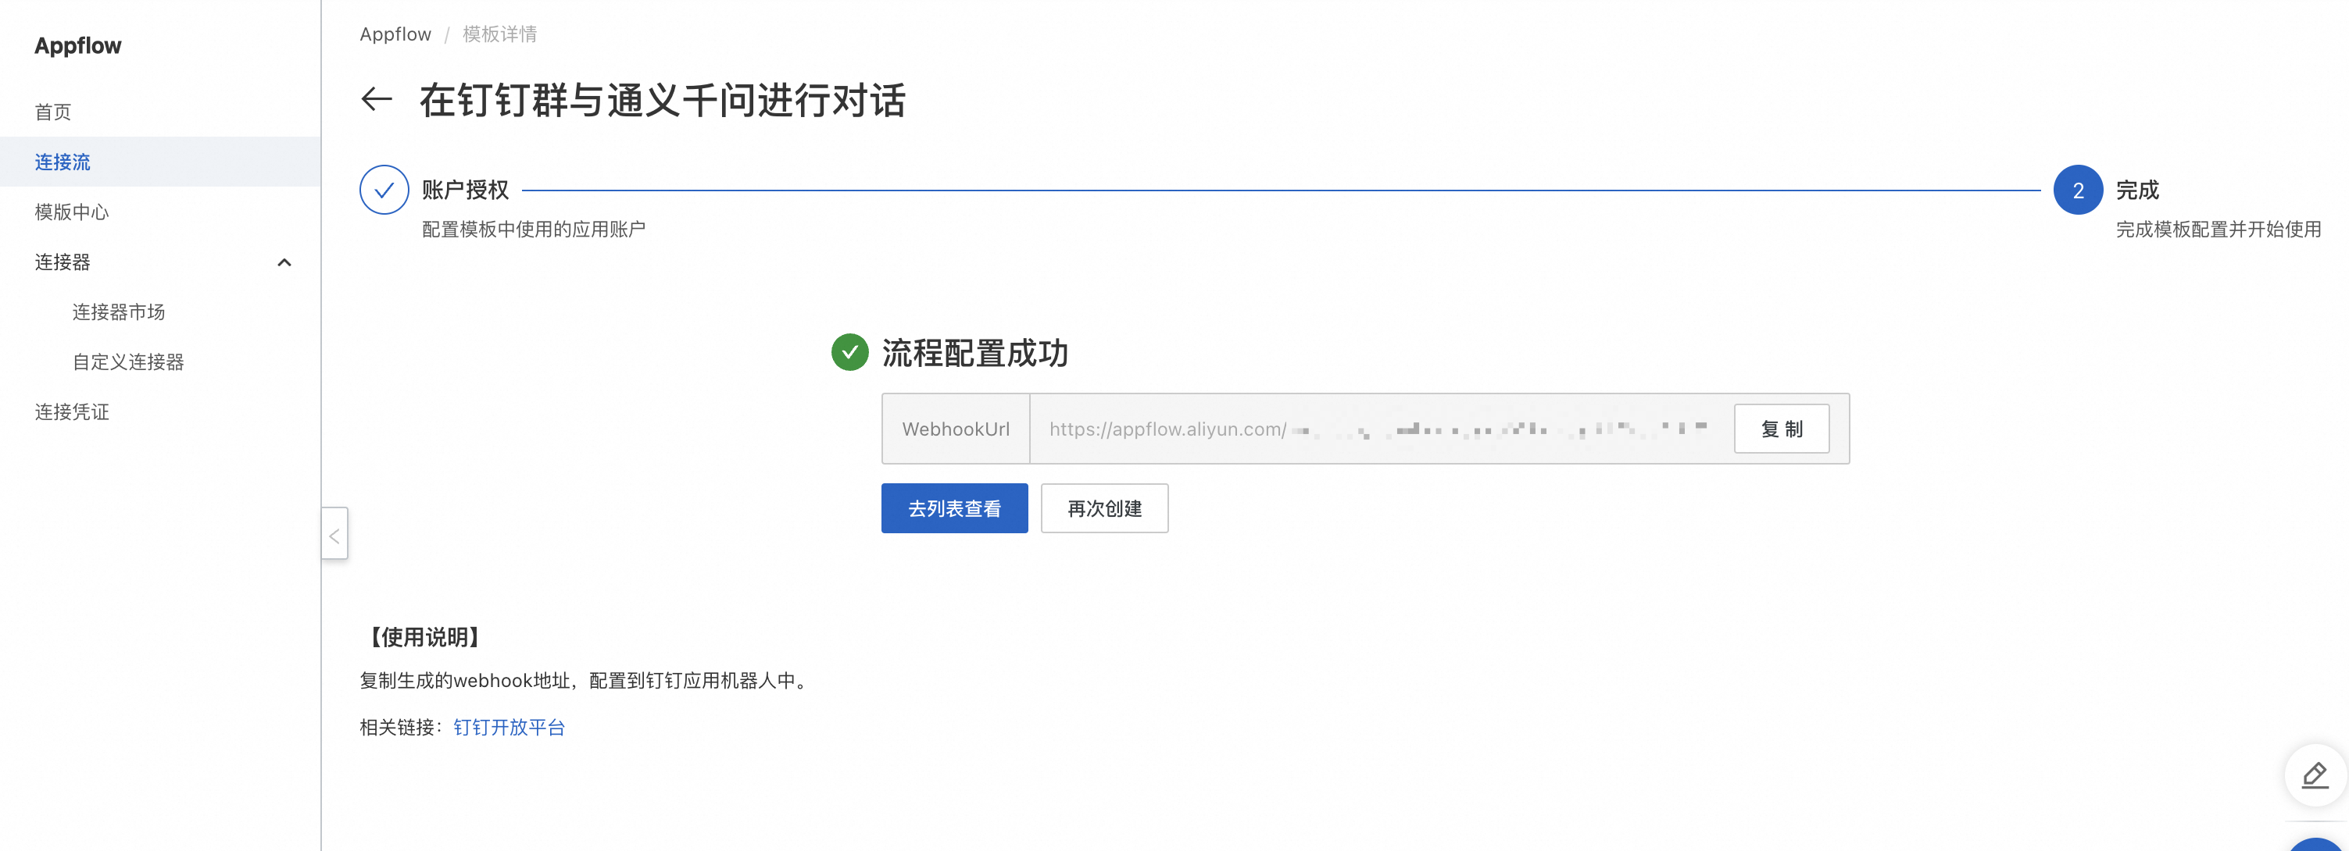This screenshot has width=2349, height=851.
Task: Open the 钉钉开放平台 link
Action: point(509,727)
